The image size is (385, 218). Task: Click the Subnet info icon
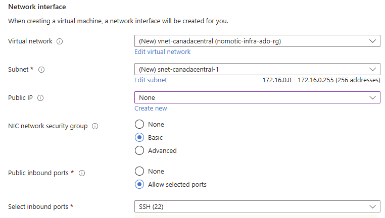coord(41,70)
